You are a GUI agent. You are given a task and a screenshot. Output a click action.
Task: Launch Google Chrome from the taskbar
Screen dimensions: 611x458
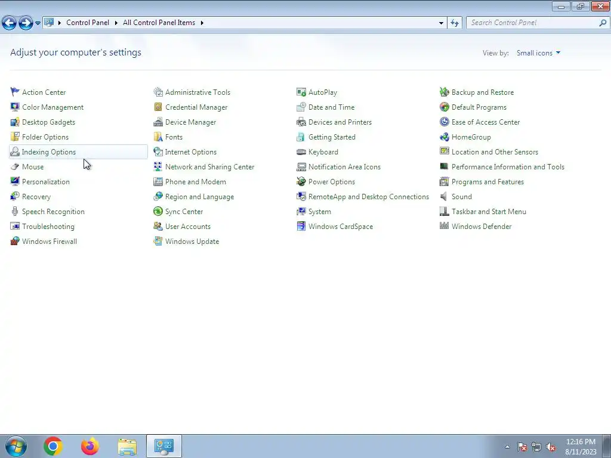pos(53,446)
